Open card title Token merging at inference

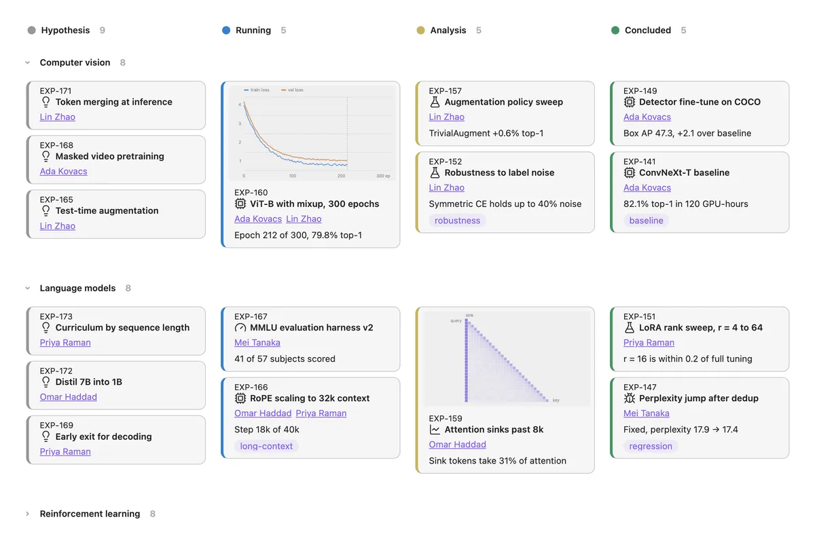point(114,102)
